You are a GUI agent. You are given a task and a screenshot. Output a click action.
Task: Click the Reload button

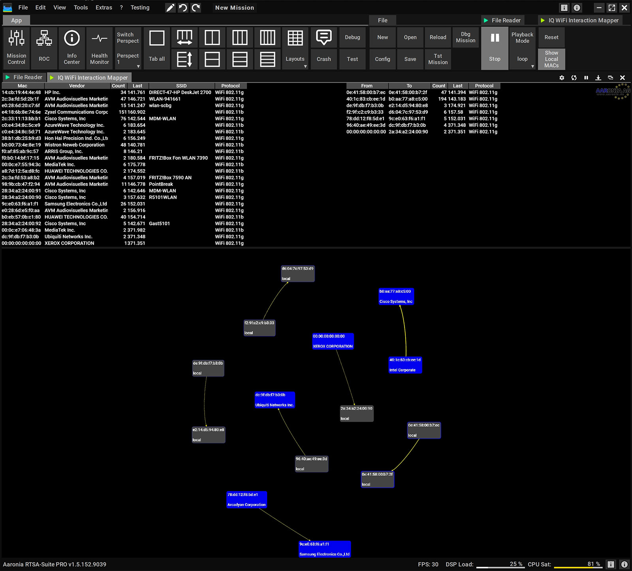(438, 38)
